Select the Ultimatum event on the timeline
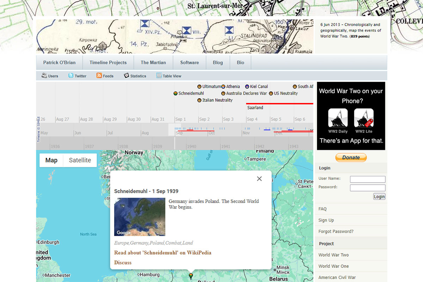The height and width of the screenshot is (282, 423). tap(209, 86)
